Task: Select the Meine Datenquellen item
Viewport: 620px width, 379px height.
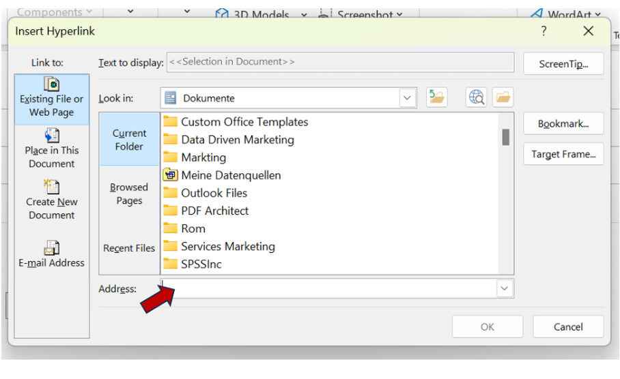Action: coord(230,175)
